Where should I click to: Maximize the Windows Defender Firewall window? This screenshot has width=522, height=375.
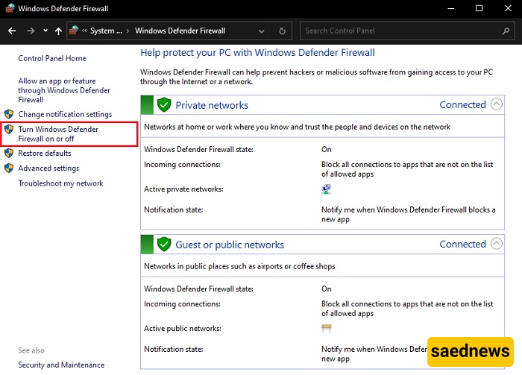479,8
